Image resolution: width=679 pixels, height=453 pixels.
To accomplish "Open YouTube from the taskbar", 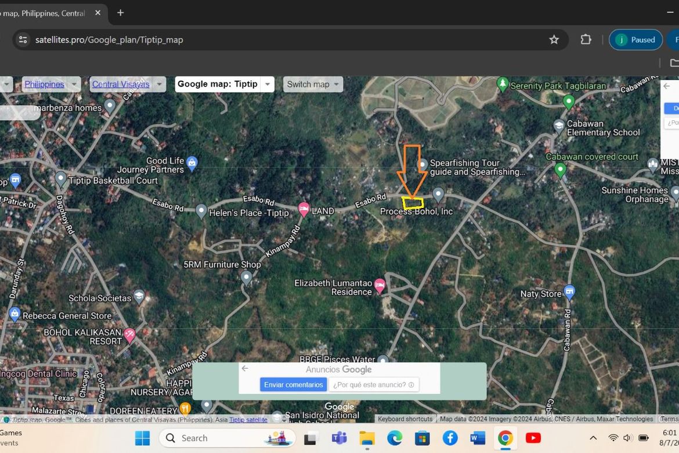I will [533, 438].
